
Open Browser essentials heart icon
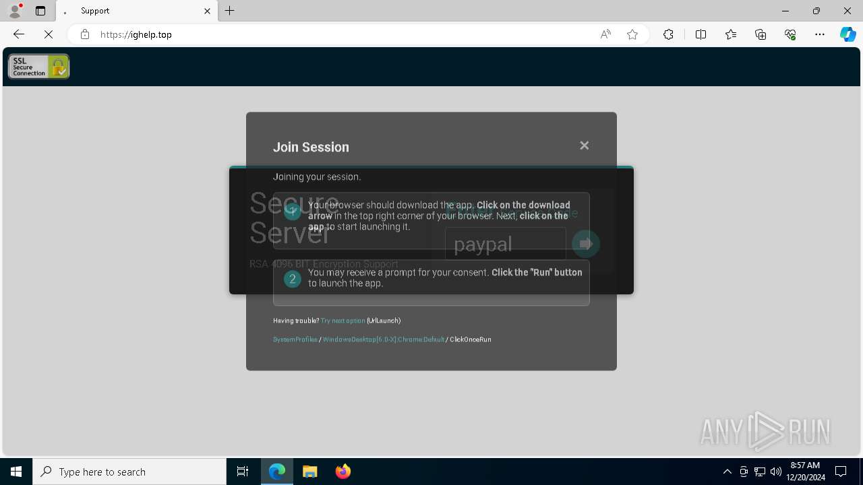pyautogui.click(x=790, y=34)
